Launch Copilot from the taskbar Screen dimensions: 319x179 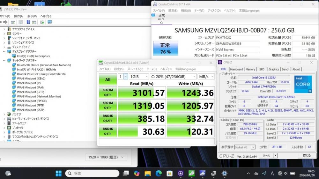pos(137,173)
